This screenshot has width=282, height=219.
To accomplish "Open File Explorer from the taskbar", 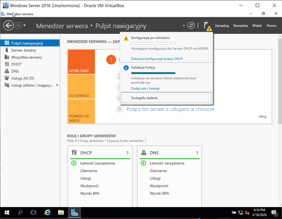I will 61,213.
